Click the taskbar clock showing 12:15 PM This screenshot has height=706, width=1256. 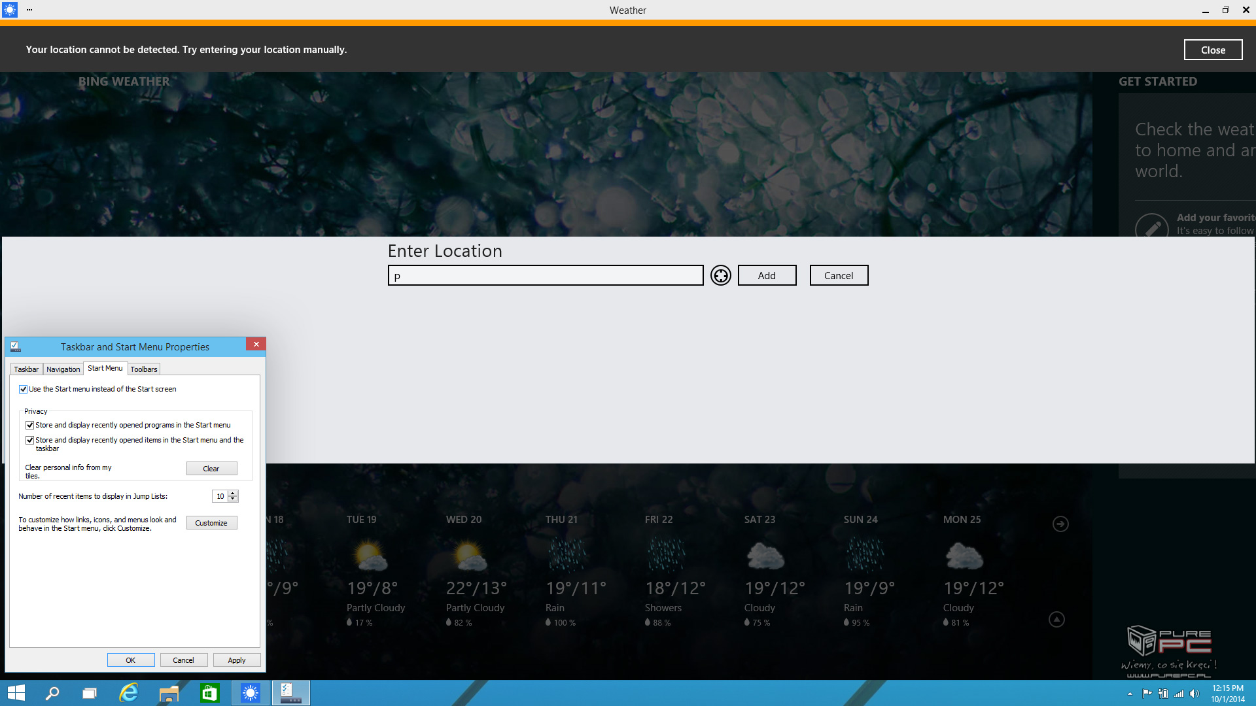click(x=1228, y=694)
